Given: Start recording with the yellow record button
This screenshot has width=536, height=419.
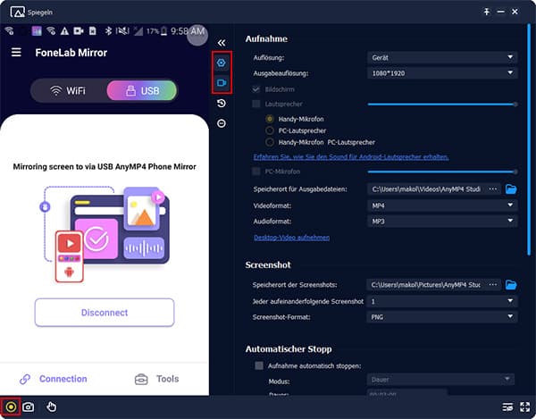Looking at the screenshot, I should click(11, 407).
